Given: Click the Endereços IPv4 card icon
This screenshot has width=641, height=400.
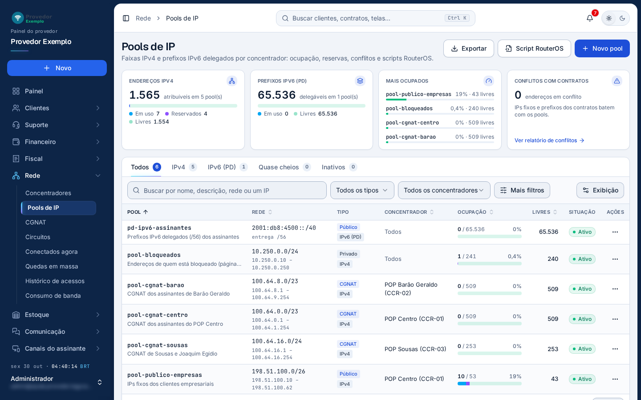Looking at the screenshot, I should (x=232, y=81).
